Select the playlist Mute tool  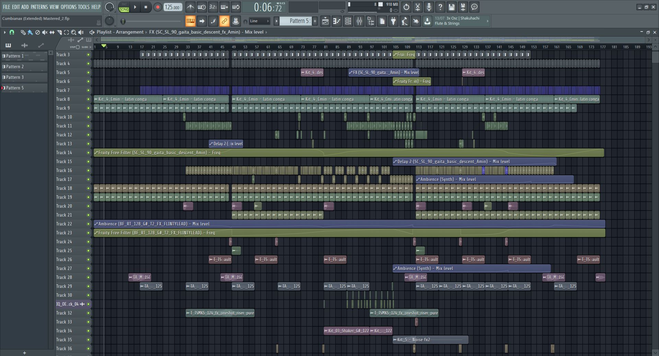[x=45, y=32]
